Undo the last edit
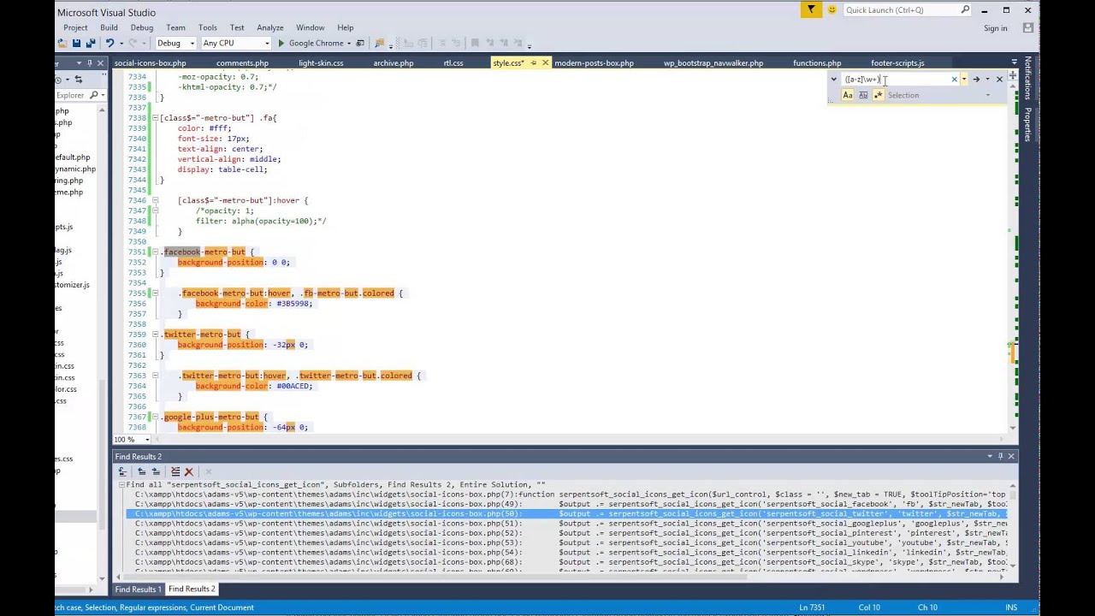The height and width of the screenshot is (616, 1095). [109, 43]
